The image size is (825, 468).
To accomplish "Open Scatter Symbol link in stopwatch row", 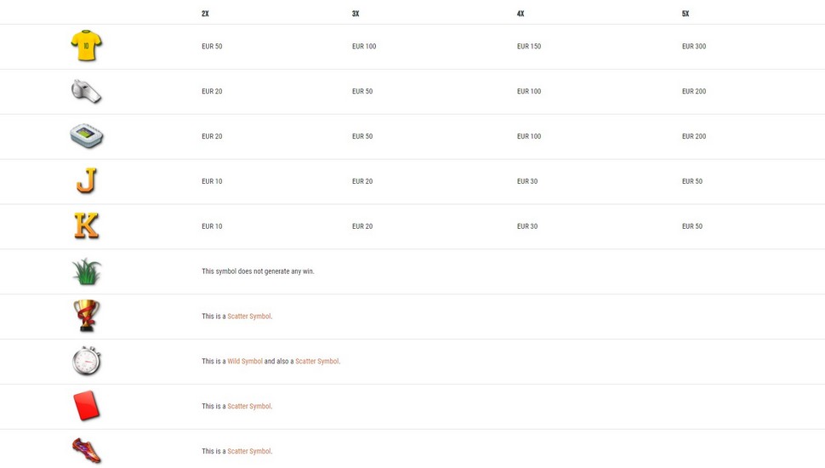I will [x=316, y=361].
